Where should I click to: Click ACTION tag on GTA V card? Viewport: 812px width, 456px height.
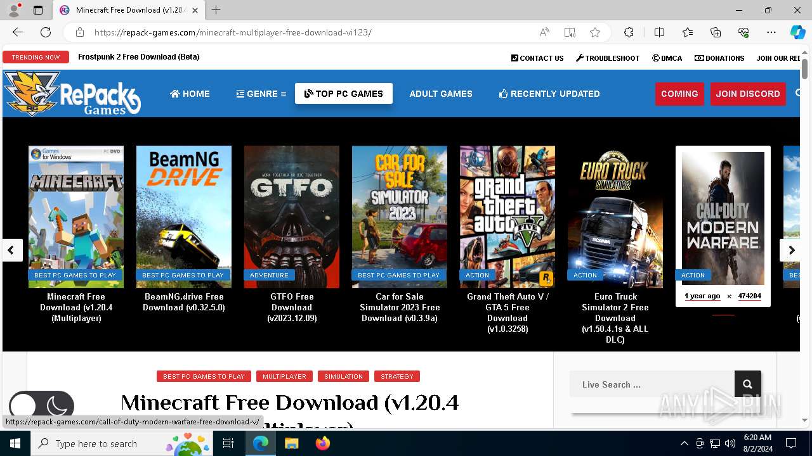click(477, 275)
